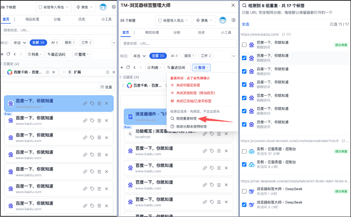The image size is (351, 217).
Task: Expand the tag filter chevron in the middle panel
Action: (233, 56)
